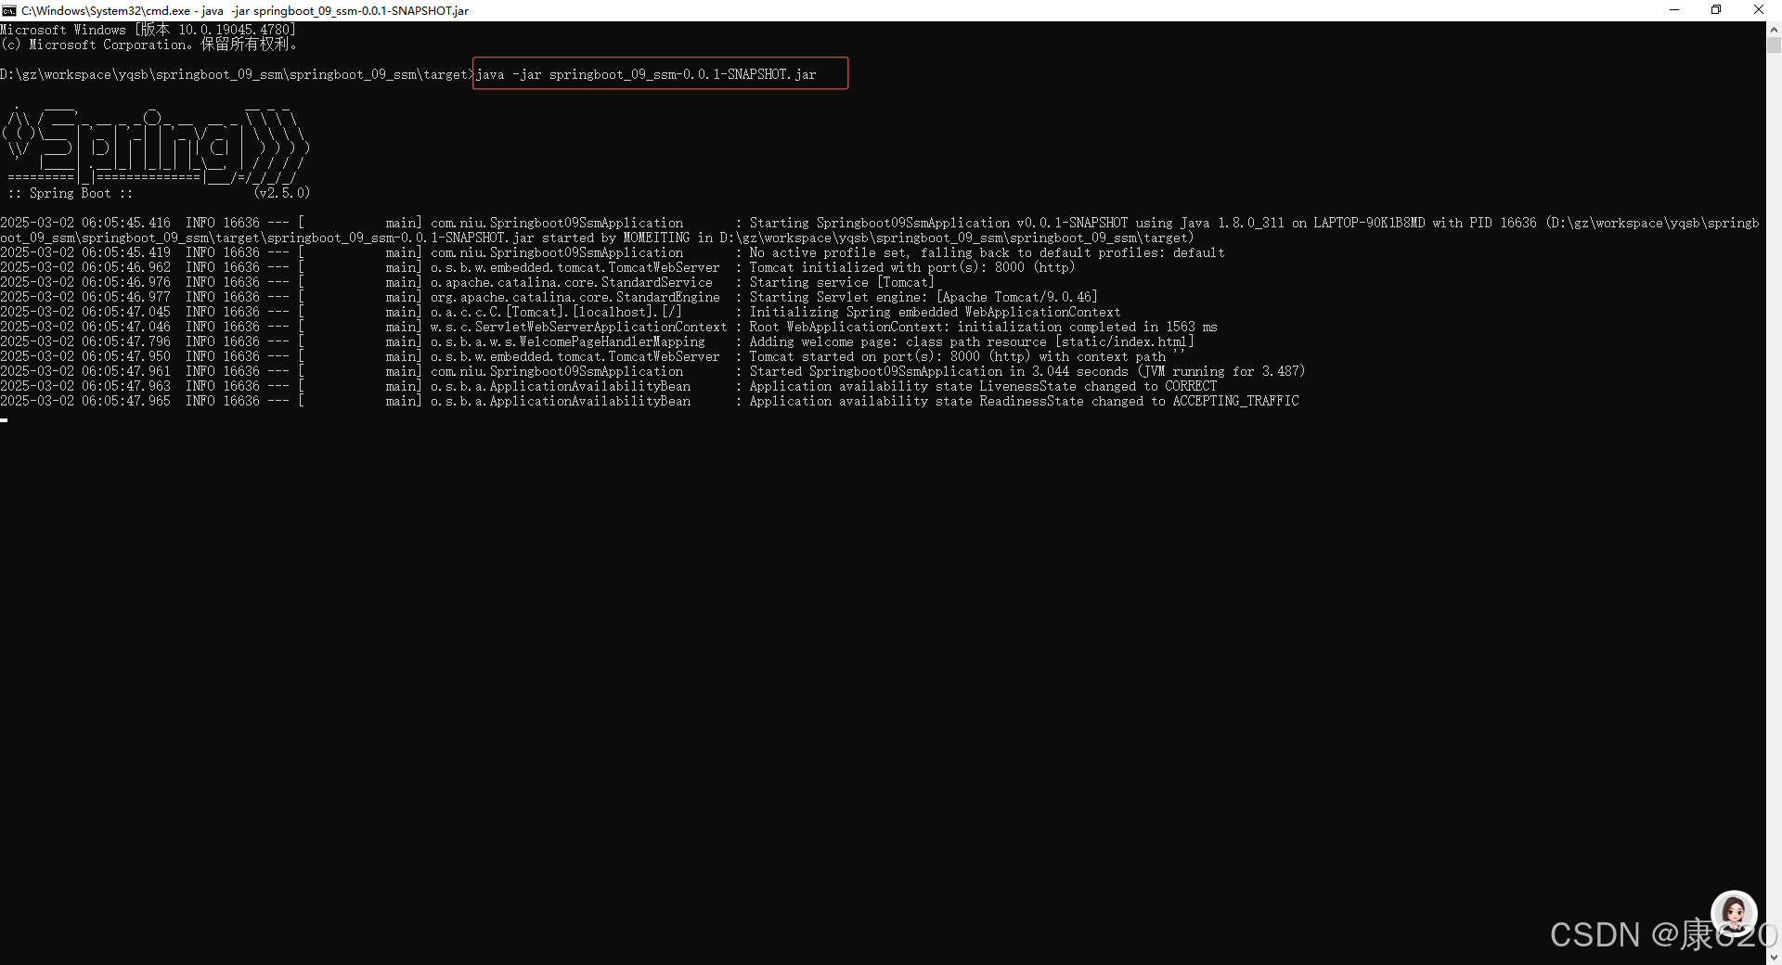Click Initializing Spring embedded WebApplicationContext line
Viewport: 1782px width, 965px height.
[561, 312]
